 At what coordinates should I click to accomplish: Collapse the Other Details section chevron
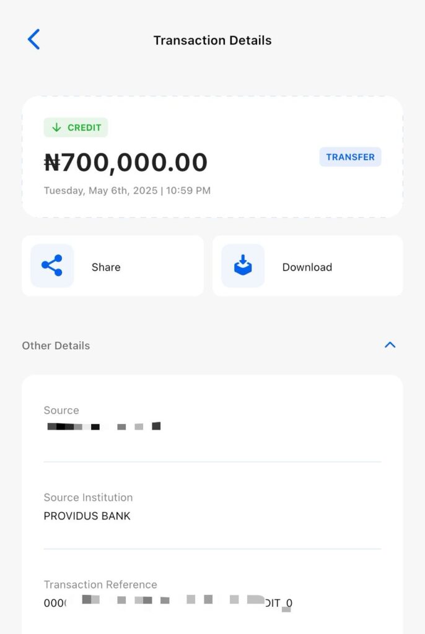coord(390,345)
